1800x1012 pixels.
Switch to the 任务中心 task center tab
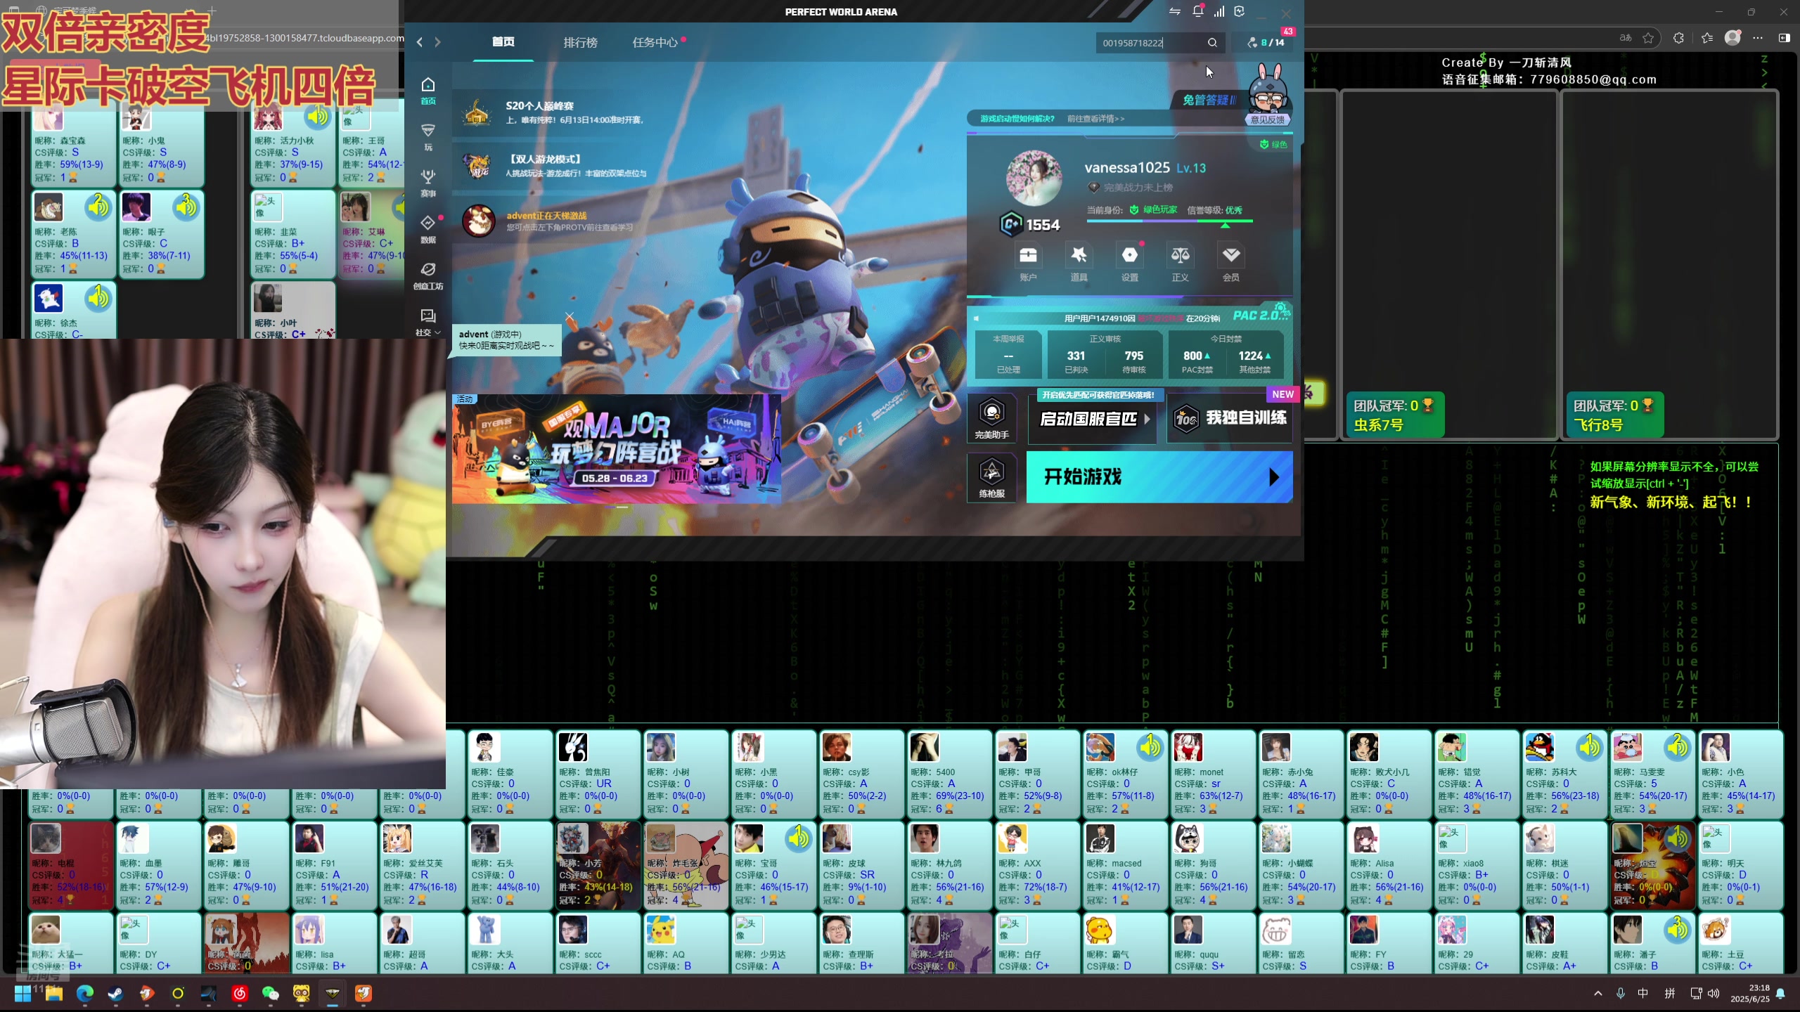pyautogui.click(x=655, y=43)
